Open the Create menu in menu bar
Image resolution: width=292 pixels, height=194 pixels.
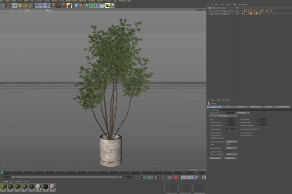coord(7,1)
